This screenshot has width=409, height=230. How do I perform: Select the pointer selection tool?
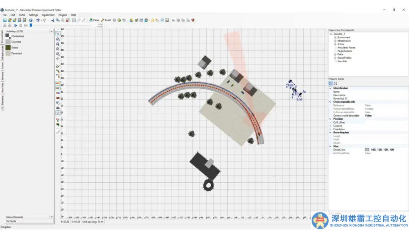pyautogui.click(x=58, y=33)
